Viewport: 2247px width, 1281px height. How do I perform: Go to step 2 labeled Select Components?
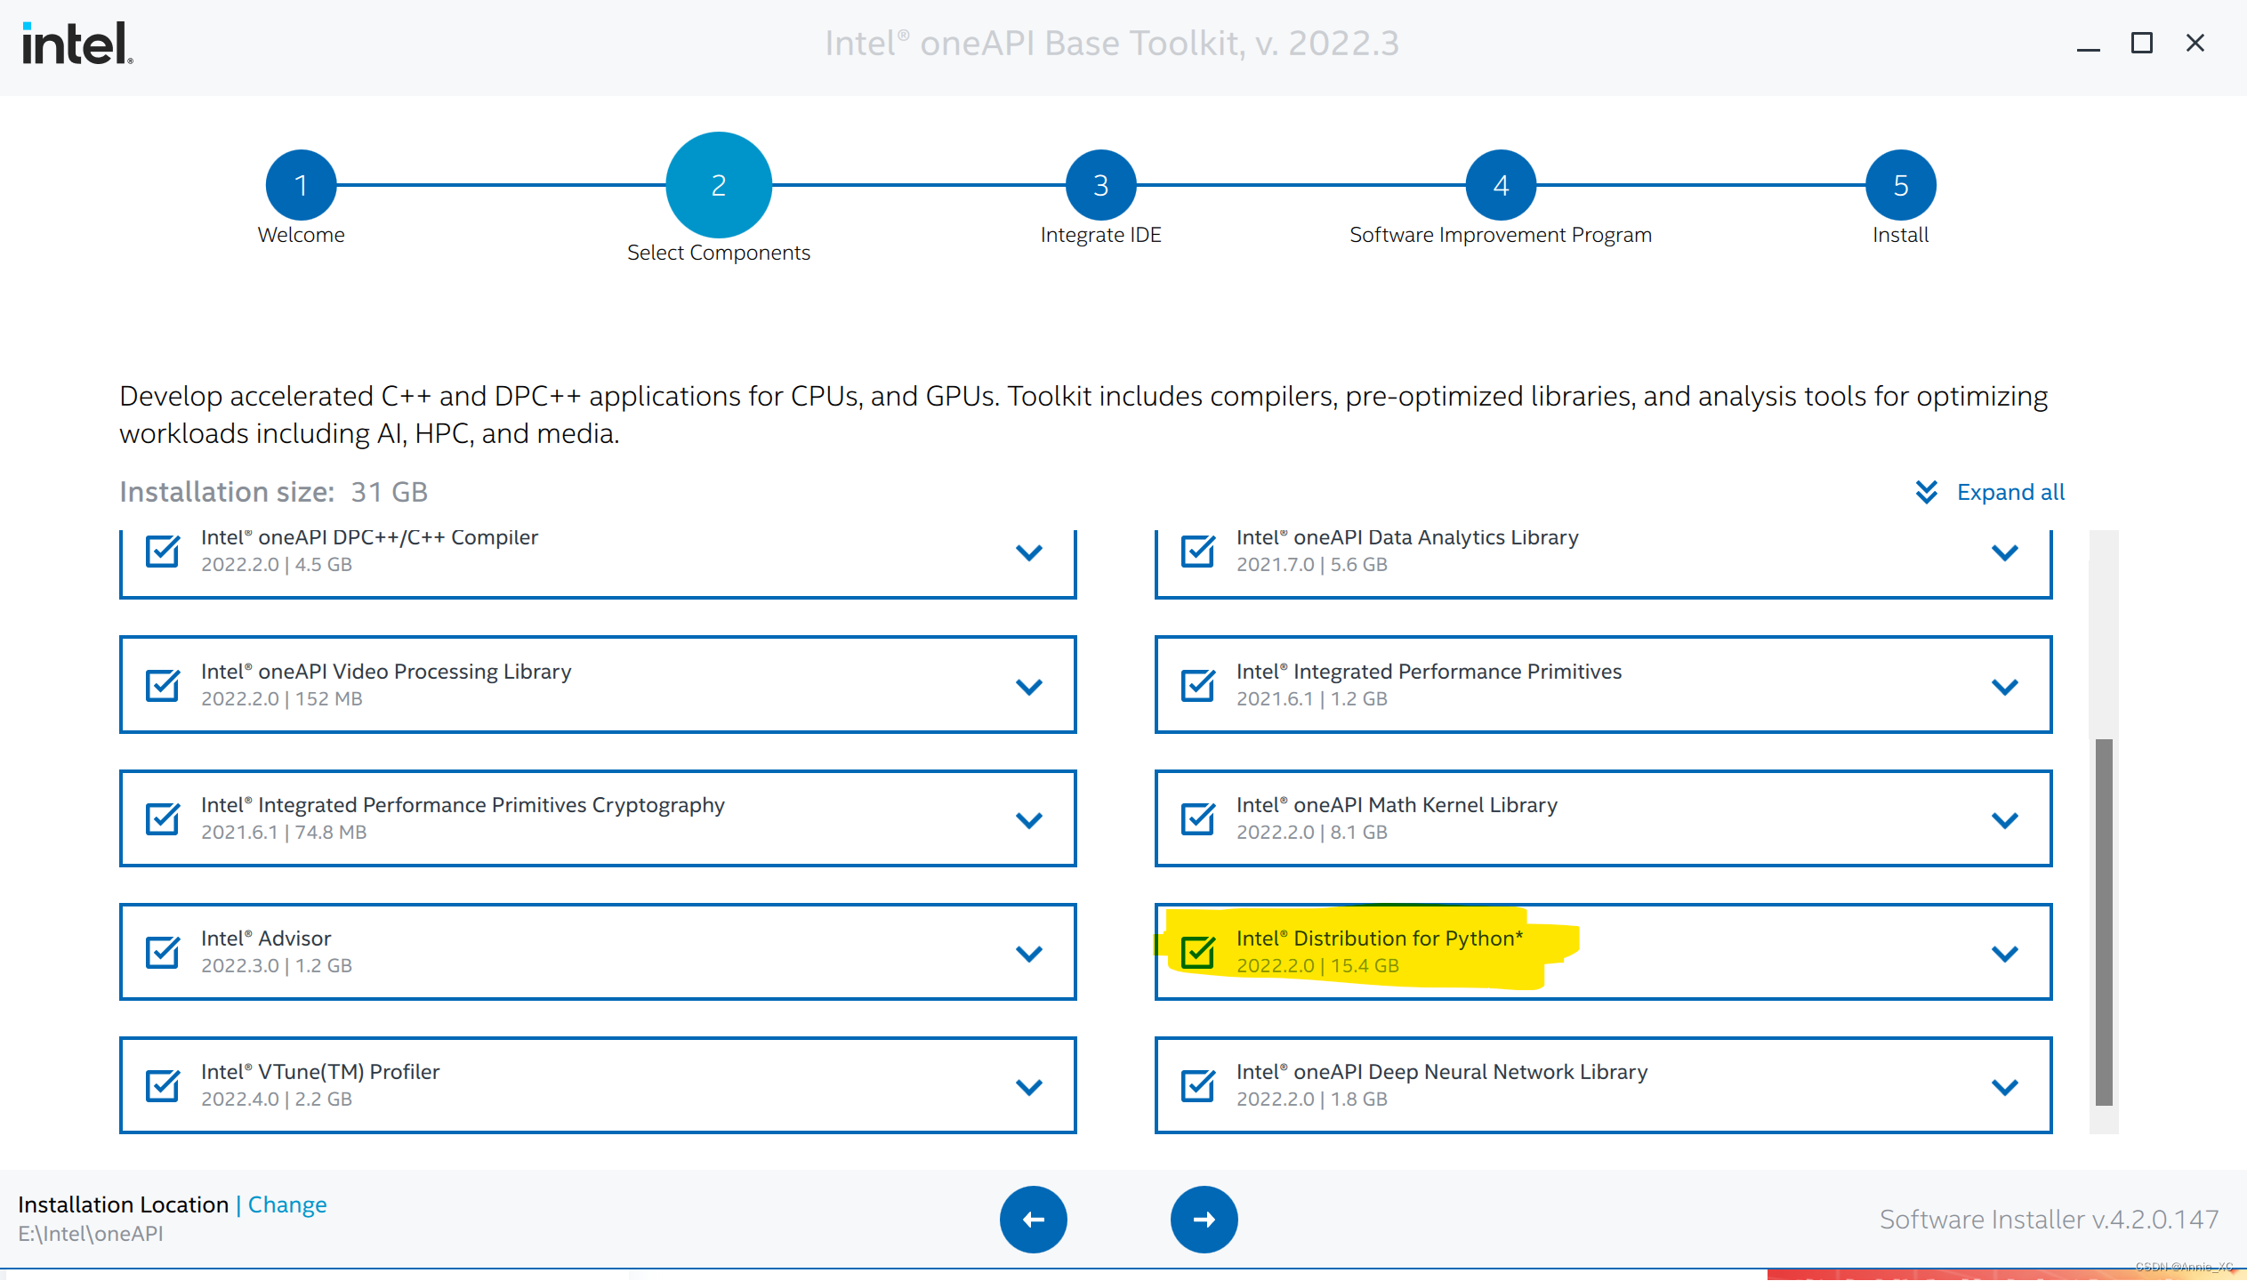[x=718, y=184]
